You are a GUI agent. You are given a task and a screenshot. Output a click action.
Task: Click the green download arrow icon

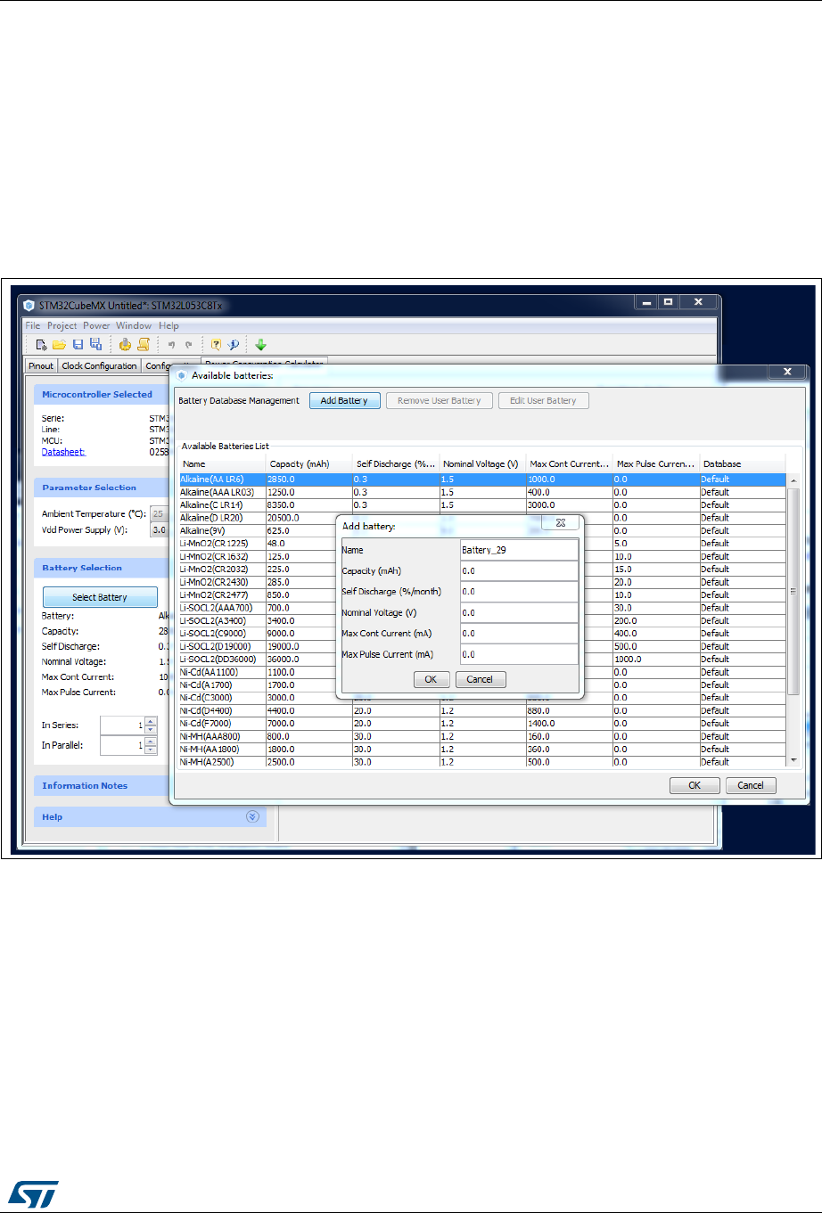coord(261,345)
